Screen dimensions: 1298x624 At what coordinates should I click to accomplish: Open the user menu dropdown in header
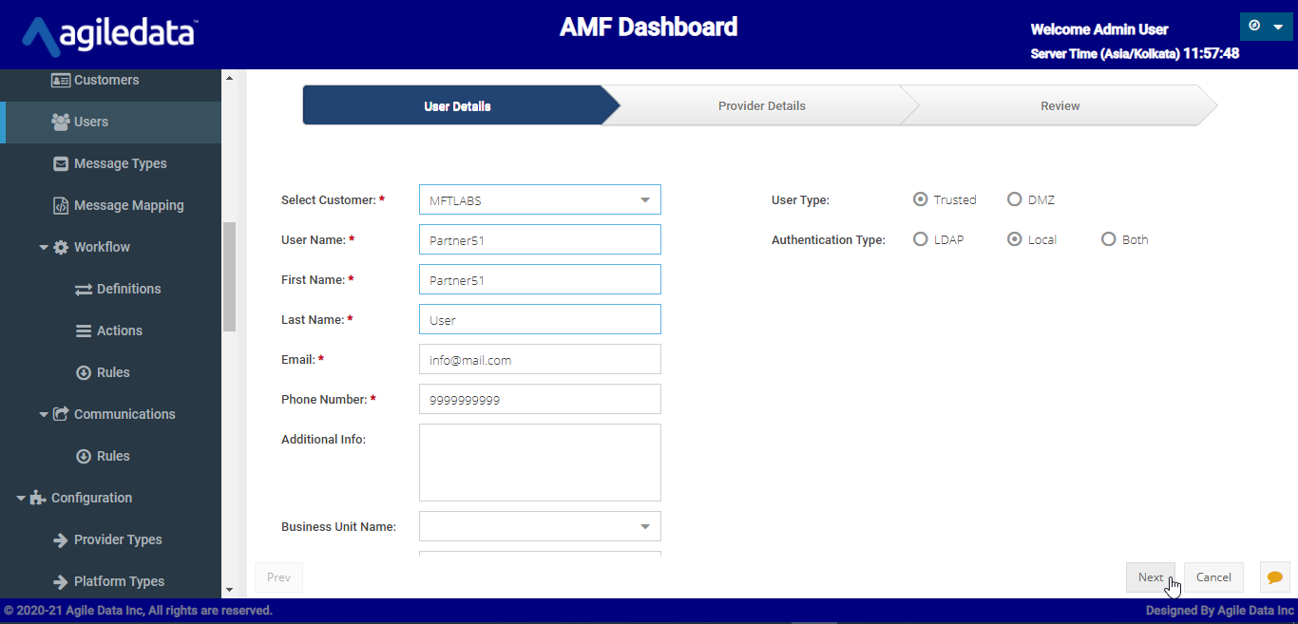tap(1266, 27)
